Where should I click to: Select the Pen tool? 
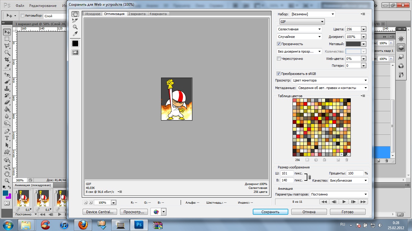pos(7,131)
